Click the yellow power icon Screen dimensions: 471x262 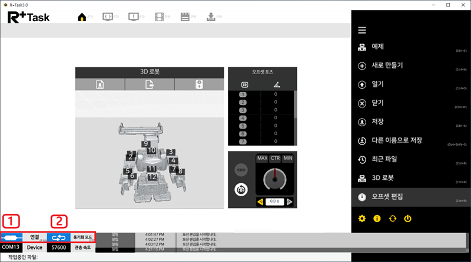tap(407, 219)
